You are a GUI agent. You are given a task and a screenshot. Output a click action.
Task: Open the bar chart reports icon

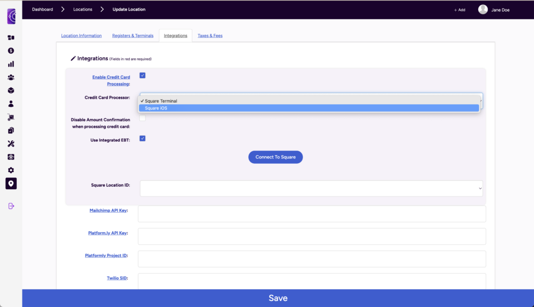point(11,64)
